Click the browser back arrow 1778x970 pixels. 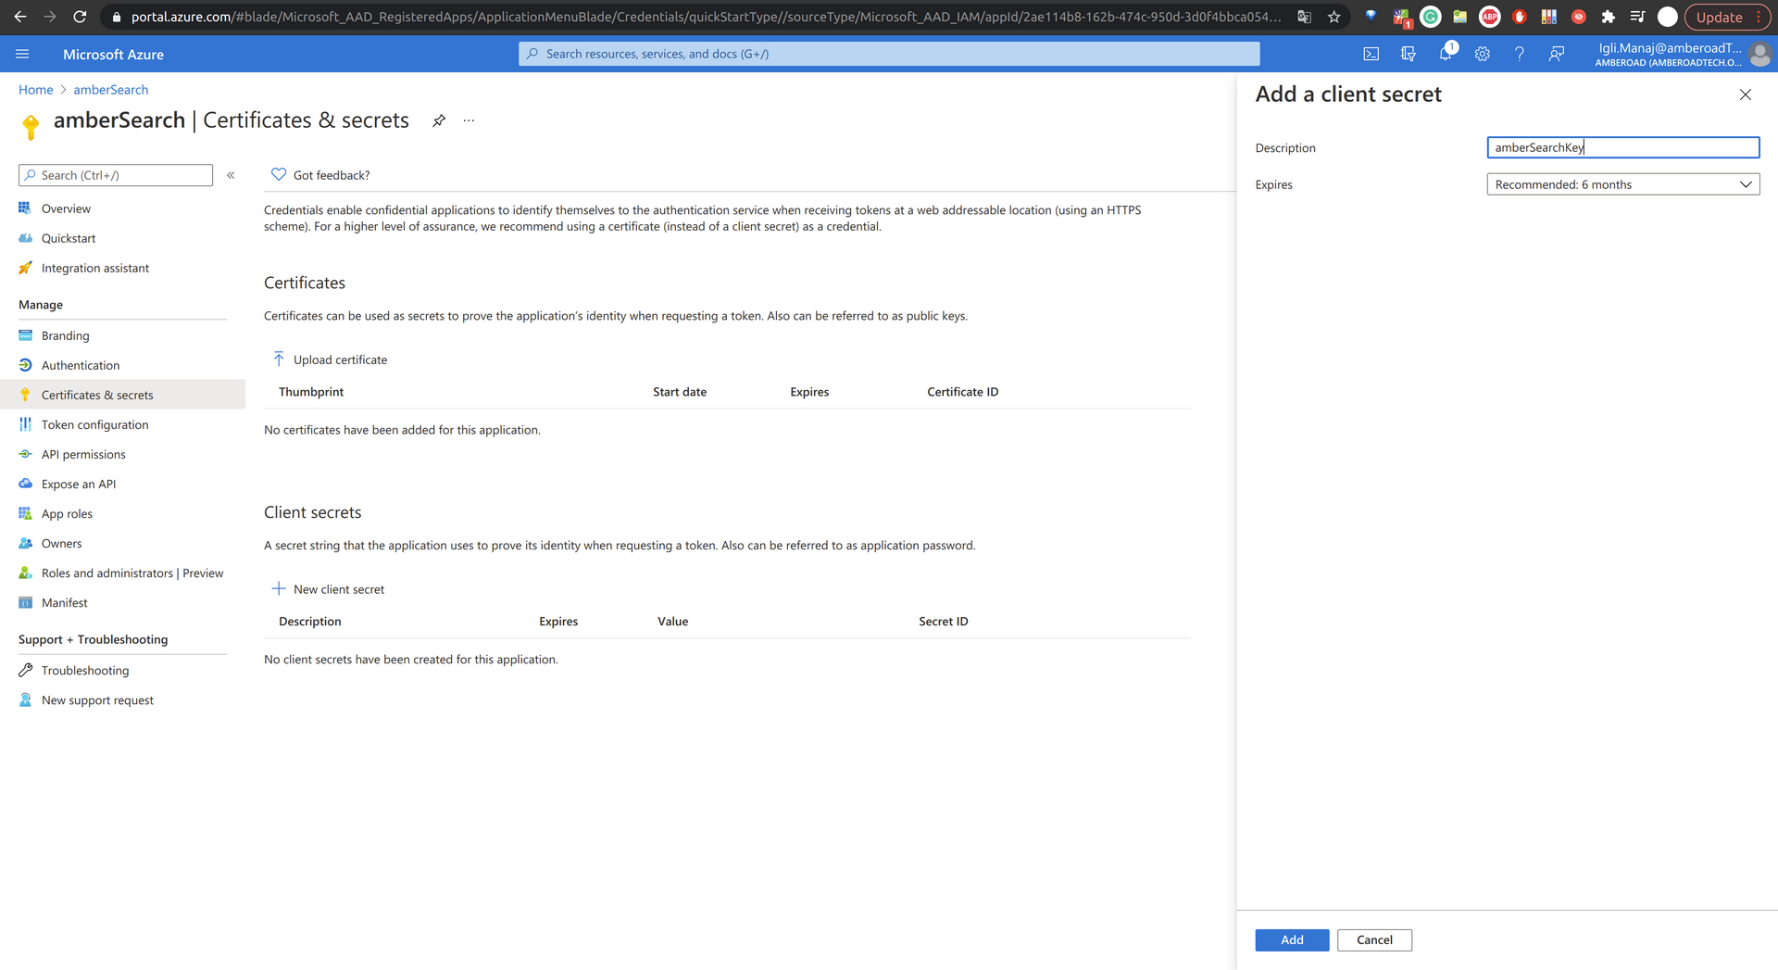pos(19,17)
